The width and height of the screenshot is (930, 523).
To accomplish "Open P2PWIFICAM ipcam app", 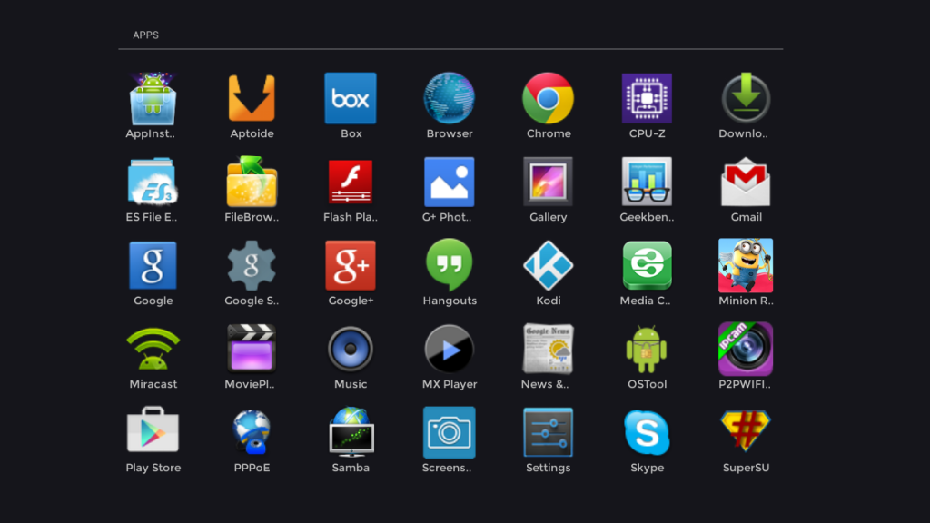I will [x=746, y=350].
